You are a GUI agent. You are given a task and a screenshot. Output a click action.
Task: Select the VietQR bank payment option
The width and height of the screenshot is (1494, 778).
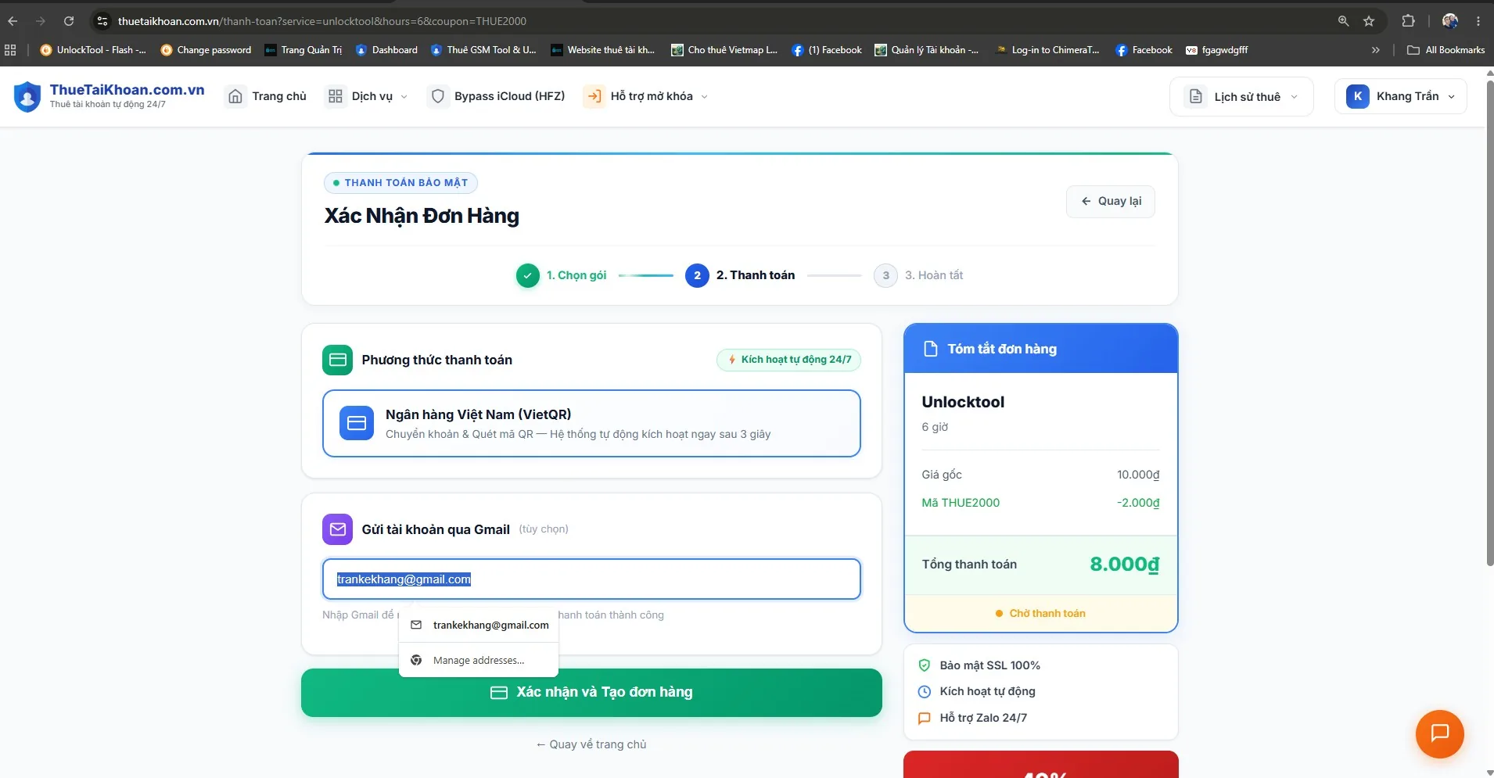click(x=591, y=423)
